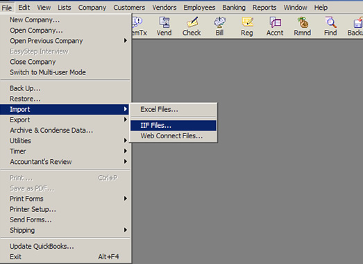The image size is (363, 264).
Task: Select Excel Files import option
Action: pyautogui.click(x=174, y=109)
